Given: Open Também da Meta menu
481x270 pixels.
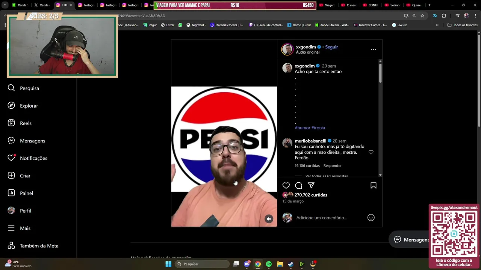Looking at the screenshot, I should 33,246.
